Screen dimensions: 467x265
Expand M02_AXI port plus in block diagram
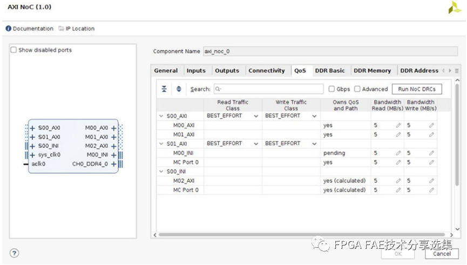[113, 146]
